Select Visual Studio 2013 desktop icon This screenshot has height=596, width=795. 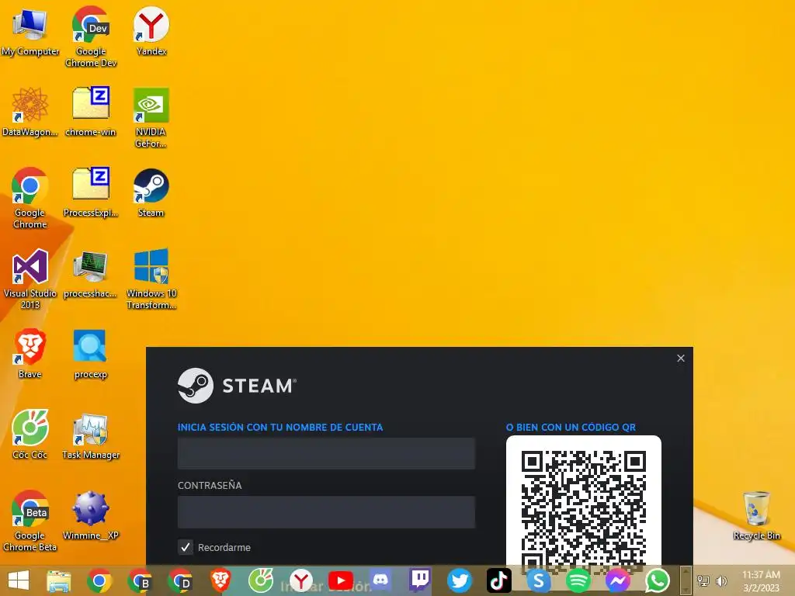[30, 279]
